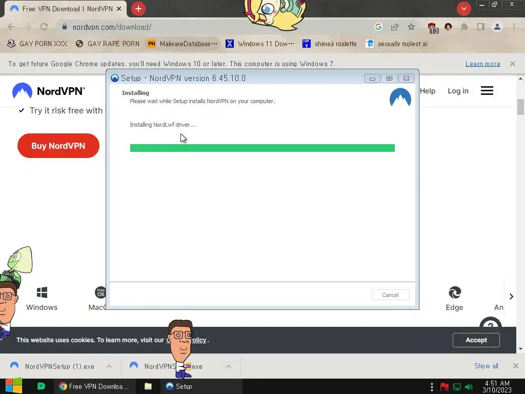Image resolution: width=525 pixels, height=394 pixels.
Task: Show hidden system tray icons
Action: pyautogui.click(x=432, y=387)
